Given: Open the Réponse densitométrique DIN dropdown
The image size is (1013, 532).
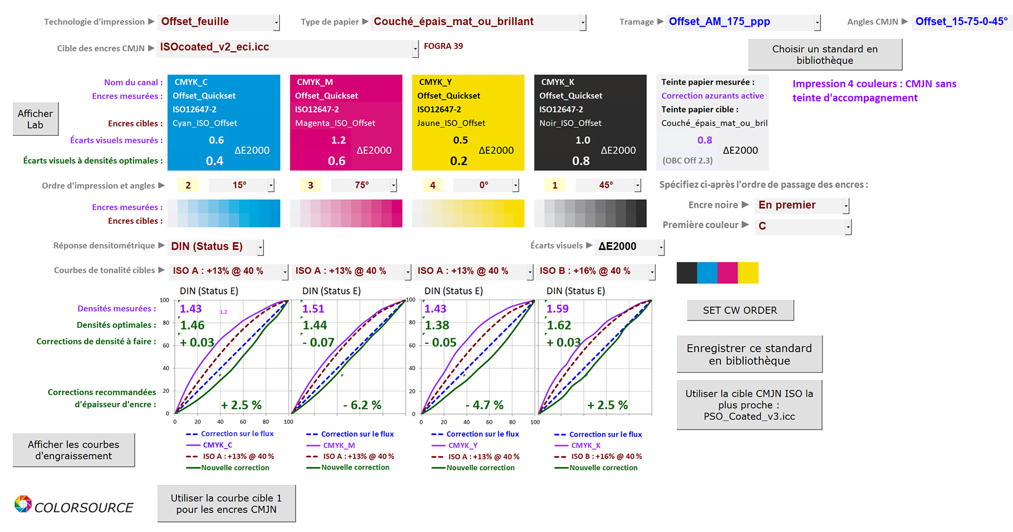Looking at the screenshot, I should pos(260,247).
